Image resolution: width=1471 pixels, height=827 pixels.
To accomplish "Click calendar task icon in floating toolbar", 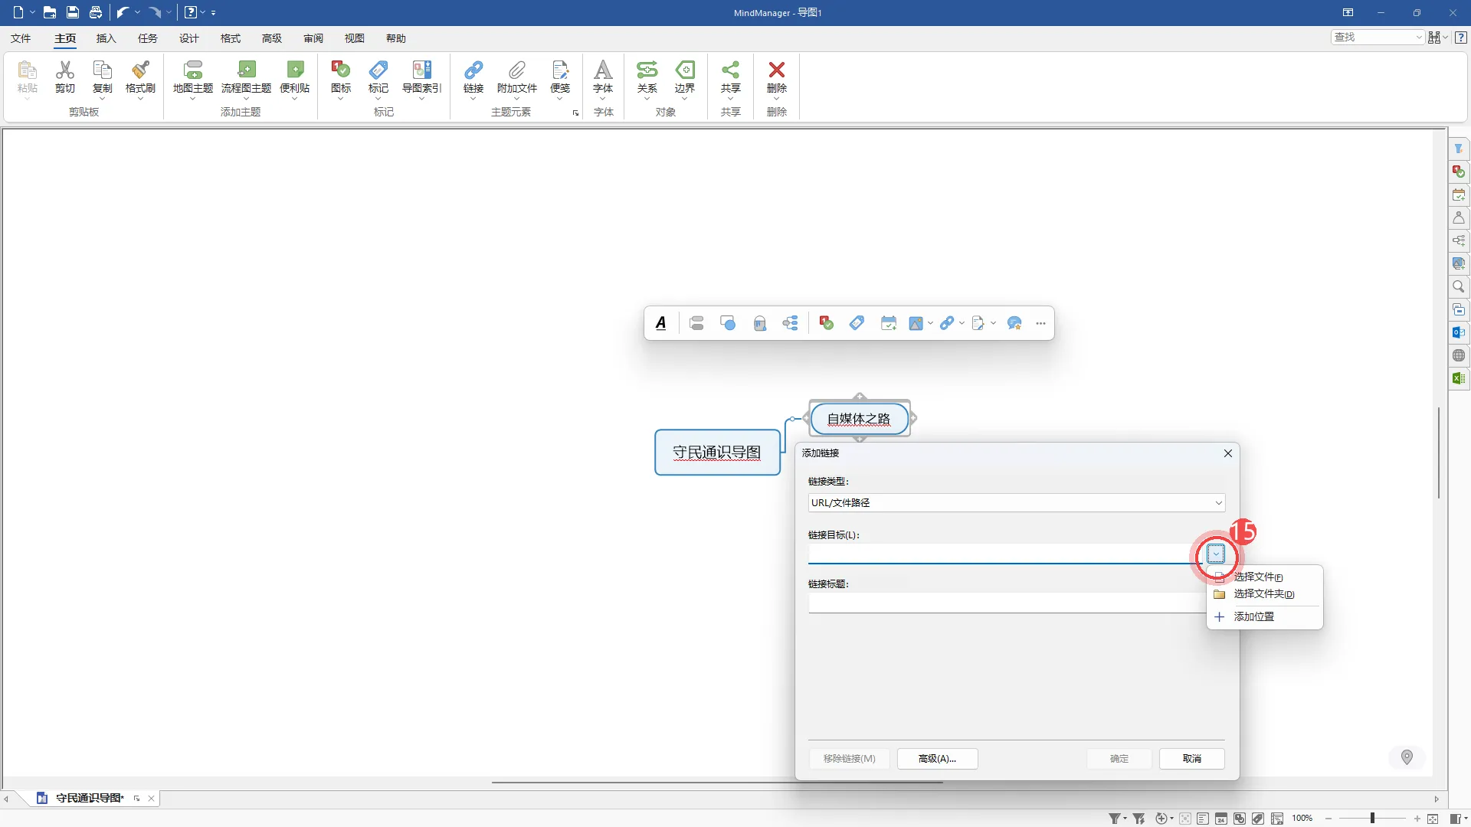I will point(889,323).
